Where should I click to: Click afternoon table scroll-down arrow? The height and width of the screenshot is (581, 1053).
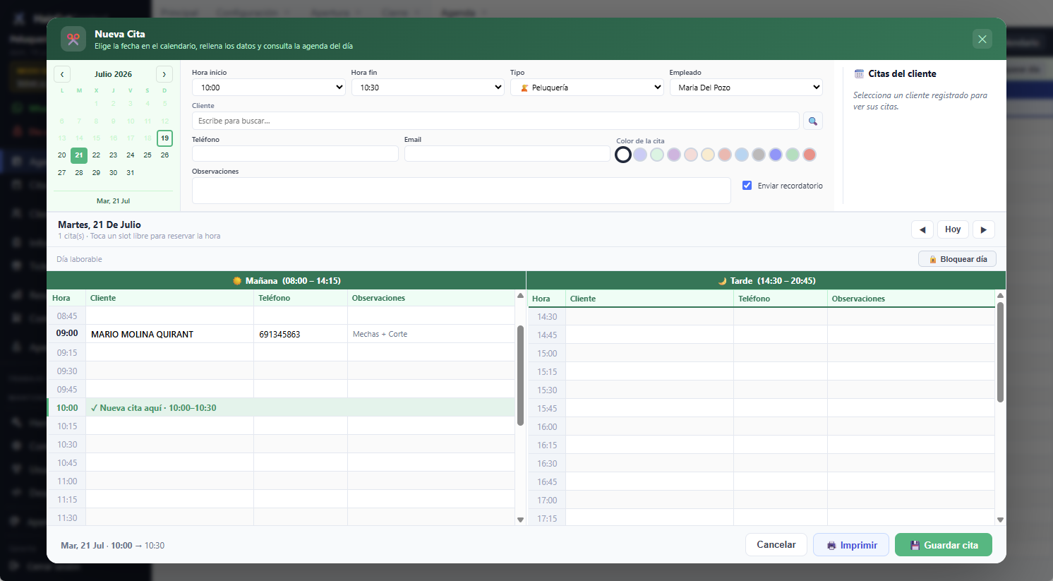[1000, 520]
